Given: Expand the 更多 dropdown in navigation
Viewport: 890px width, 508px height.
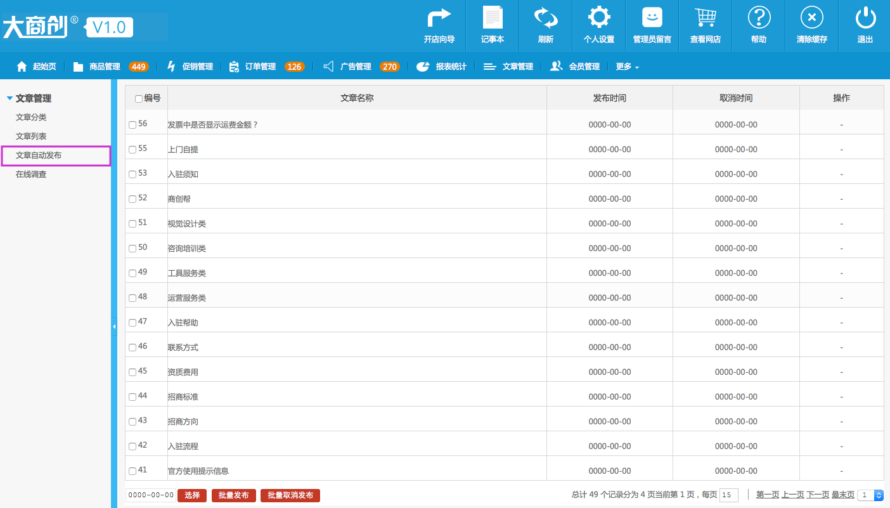Looking at the screenshot, I should click(x=627, y=67).
